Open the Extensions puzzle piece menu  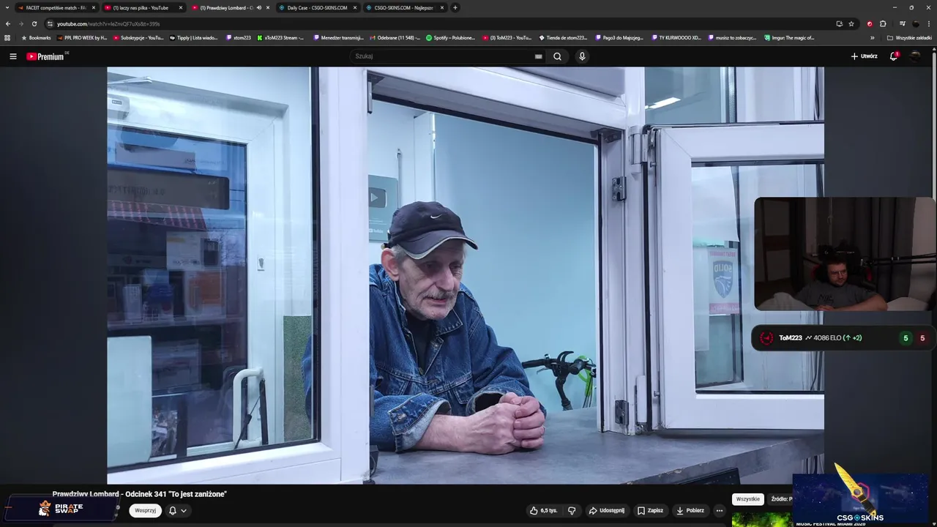click(883, 23)
